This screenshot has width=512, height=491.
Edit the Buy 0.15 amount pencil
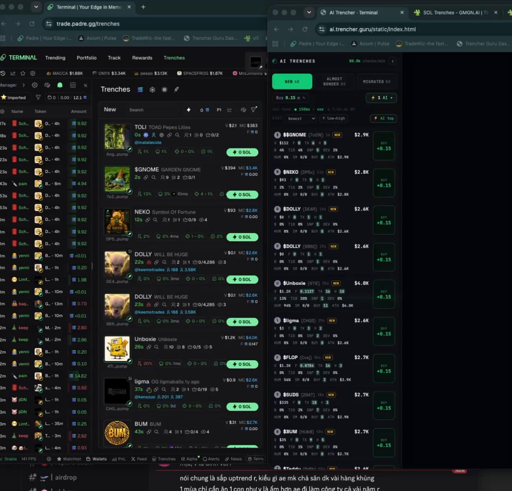click(x=304, y=98)
